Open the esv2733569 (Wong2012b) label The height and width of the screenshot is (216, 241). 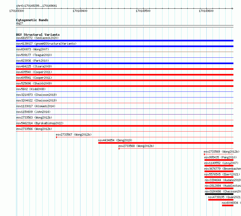(x=222, y=152)
